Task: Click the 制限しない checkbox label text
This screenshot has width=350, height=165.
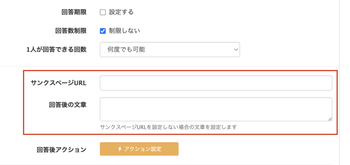Action: click(x=124, y=31)
